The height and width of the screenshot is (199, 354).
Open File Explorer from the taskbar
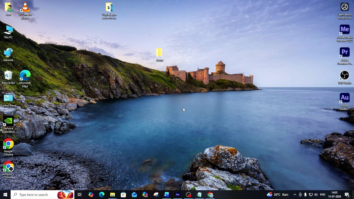[112, 195]
